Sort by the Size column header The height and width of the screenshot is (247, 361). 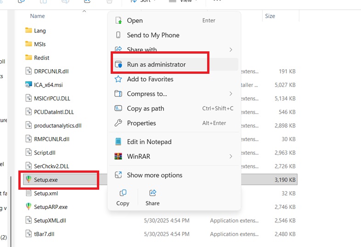pyautogui.click(x=270, y=16)
